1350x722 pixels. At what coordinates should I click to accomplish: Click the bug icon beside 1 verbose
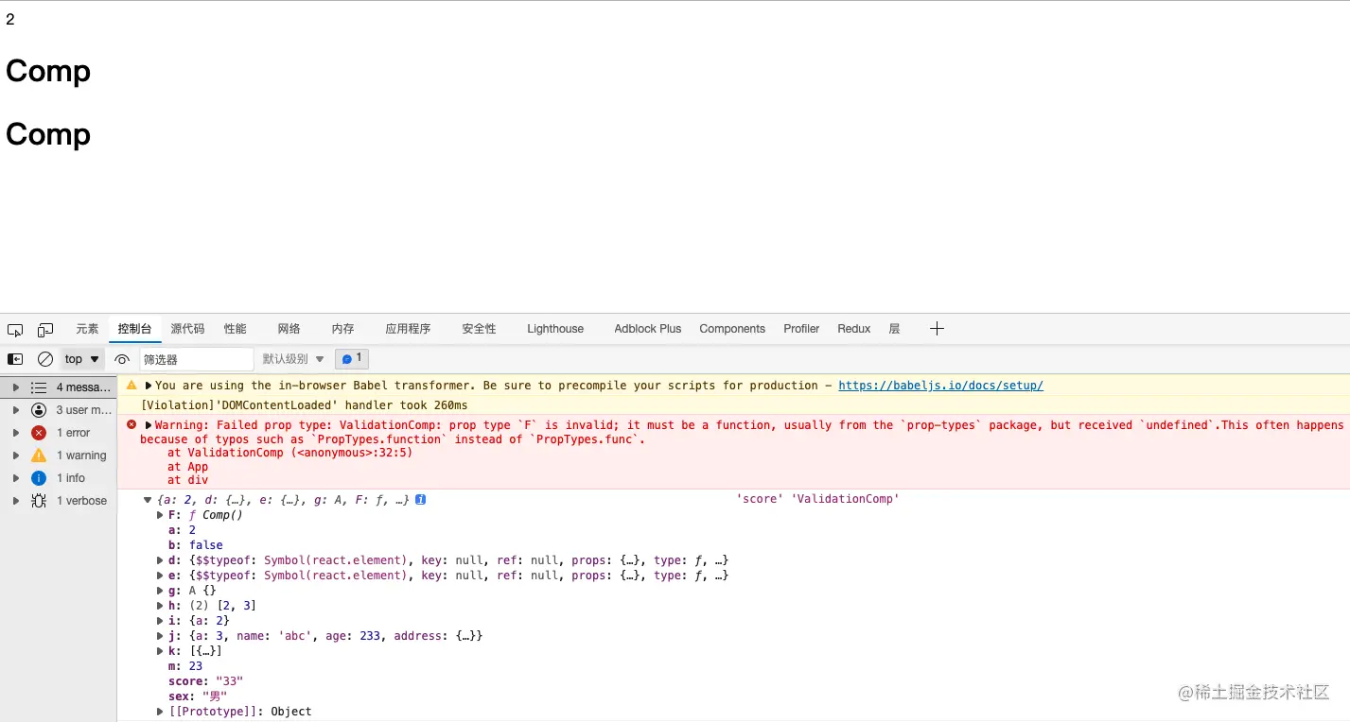39,501
